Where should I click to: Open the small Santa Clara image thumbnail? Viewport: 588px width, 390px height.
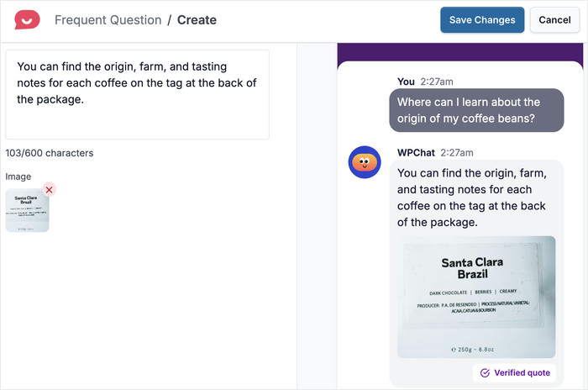[27, 210]
